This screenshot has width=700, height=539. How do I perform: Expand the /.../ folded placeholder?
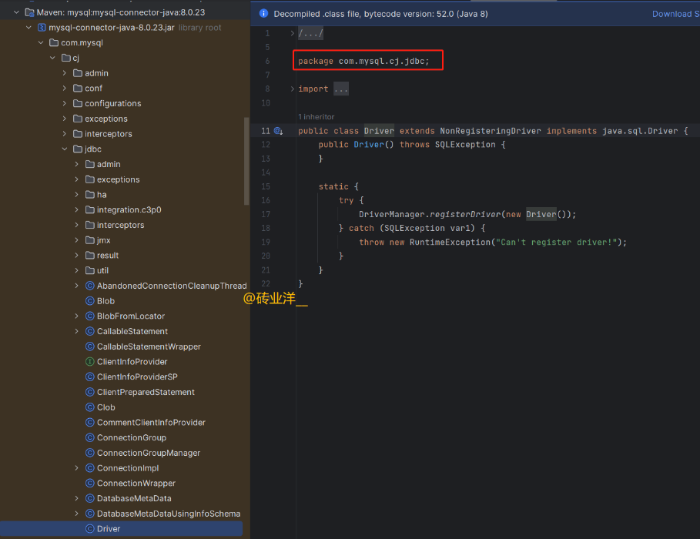click(x=310, y=32)
